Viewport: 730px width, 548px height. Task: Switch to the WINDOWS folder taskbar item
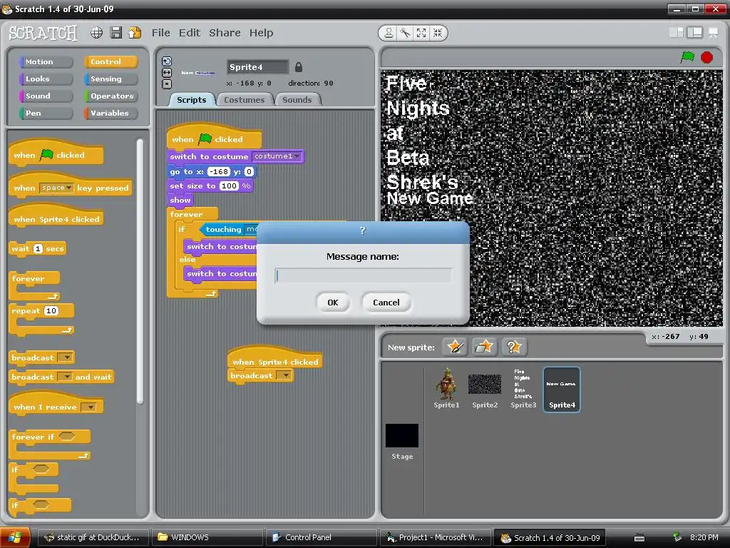click(207, 537)
